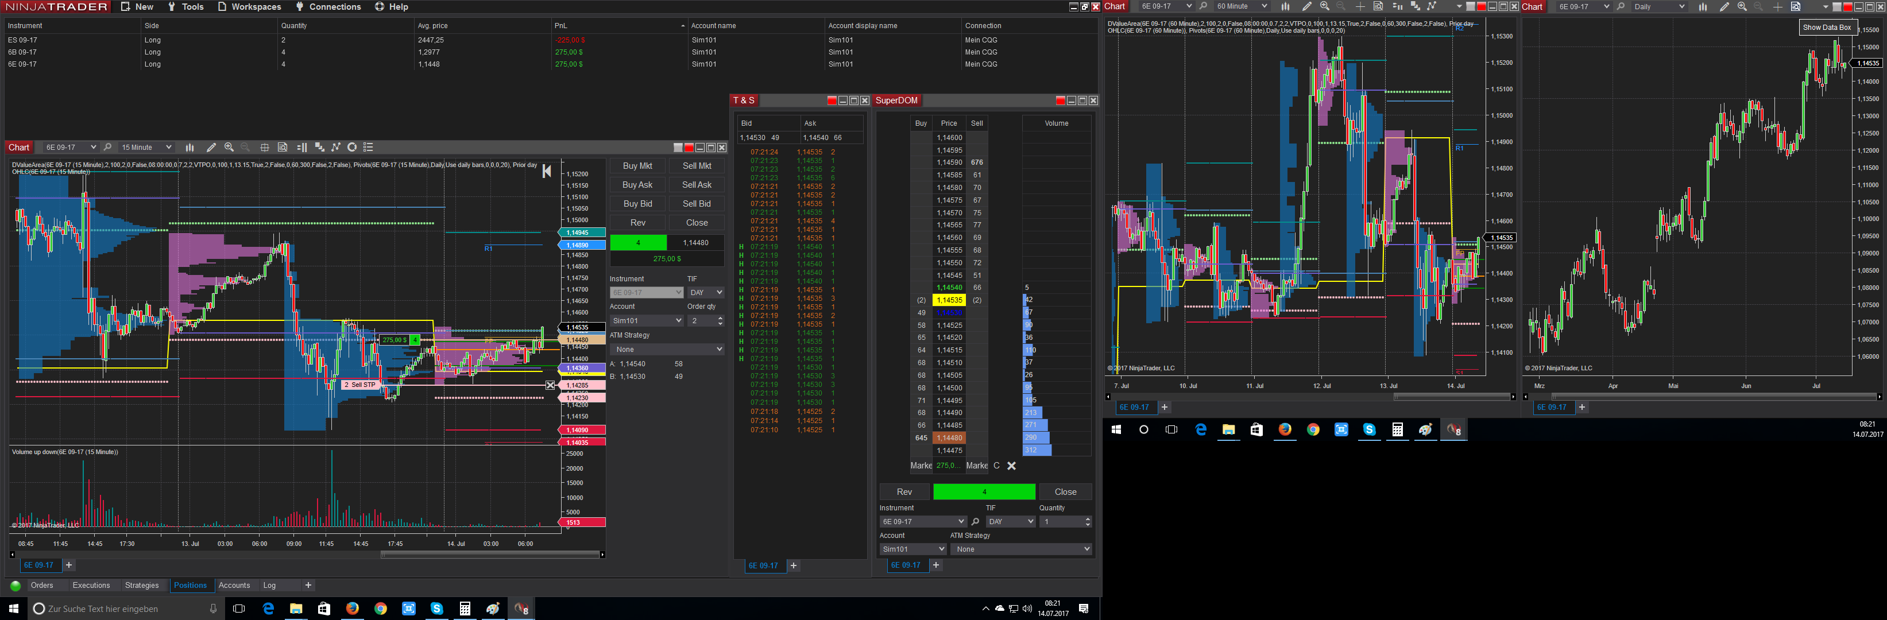Add new tab in T&S window

click(793, 566)
